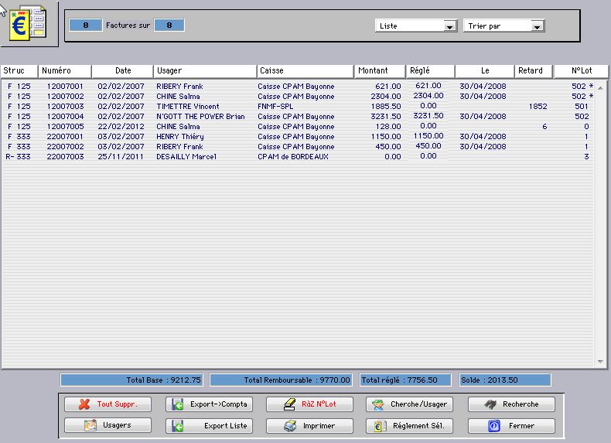Click the RàZ N°Lot button label
This screenshot has width=611, height=443.
click(319, 404)
